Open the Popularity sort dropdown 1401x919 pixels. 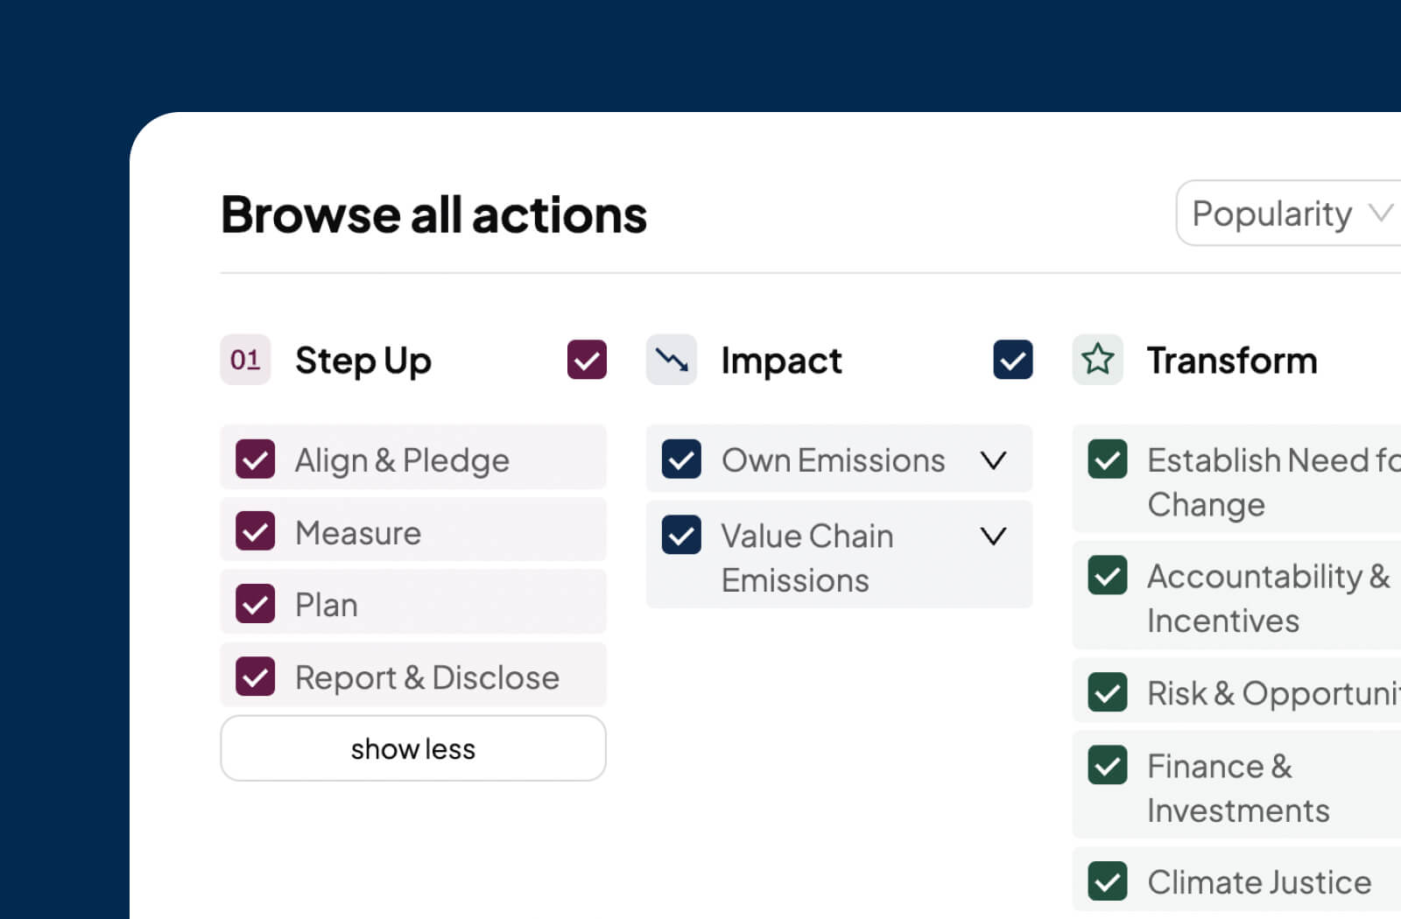click(x=1287, y=214)
